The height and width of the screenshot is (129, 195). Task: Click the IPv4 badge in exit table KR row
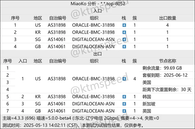[x=124, y=97]
